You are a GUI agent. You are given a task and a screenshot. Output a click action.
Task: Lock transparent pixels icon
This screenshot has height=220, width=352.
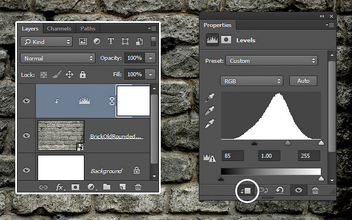pos(43,75)
